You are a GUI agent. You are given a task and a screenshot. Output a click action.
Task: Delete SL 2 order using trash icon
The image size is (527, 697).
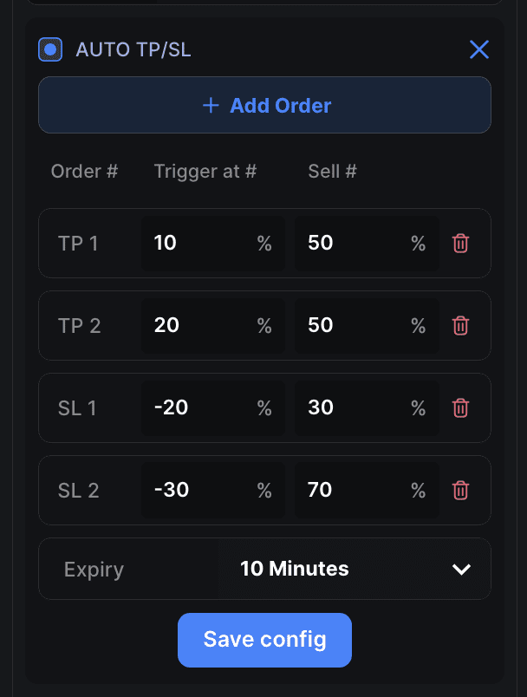point(460,491)
